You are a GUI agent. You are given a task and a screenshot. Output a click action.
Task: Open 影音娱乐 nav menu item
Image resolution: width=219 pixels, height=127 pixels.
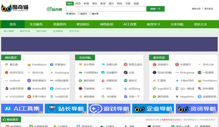coord(83,24)
